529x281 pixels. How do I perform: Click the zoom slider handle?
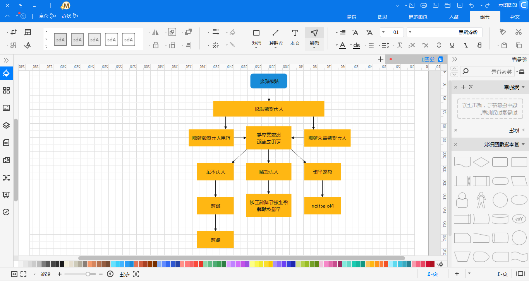(x=88, y=274)
